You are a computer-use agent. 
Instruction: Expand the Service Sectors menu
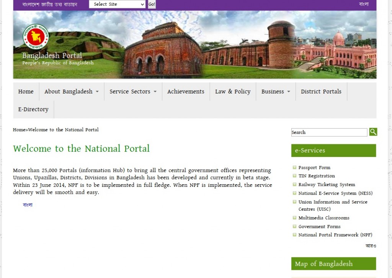click(133, 92)
